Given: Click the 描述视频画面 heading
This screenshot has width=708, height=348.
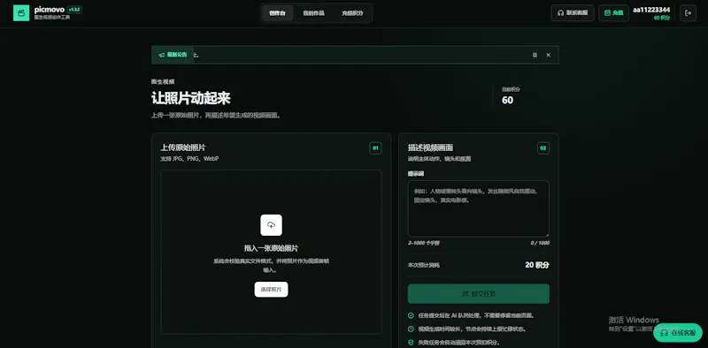Looking at the screenshot, I should pyautogui.click(x=430, y=148).
